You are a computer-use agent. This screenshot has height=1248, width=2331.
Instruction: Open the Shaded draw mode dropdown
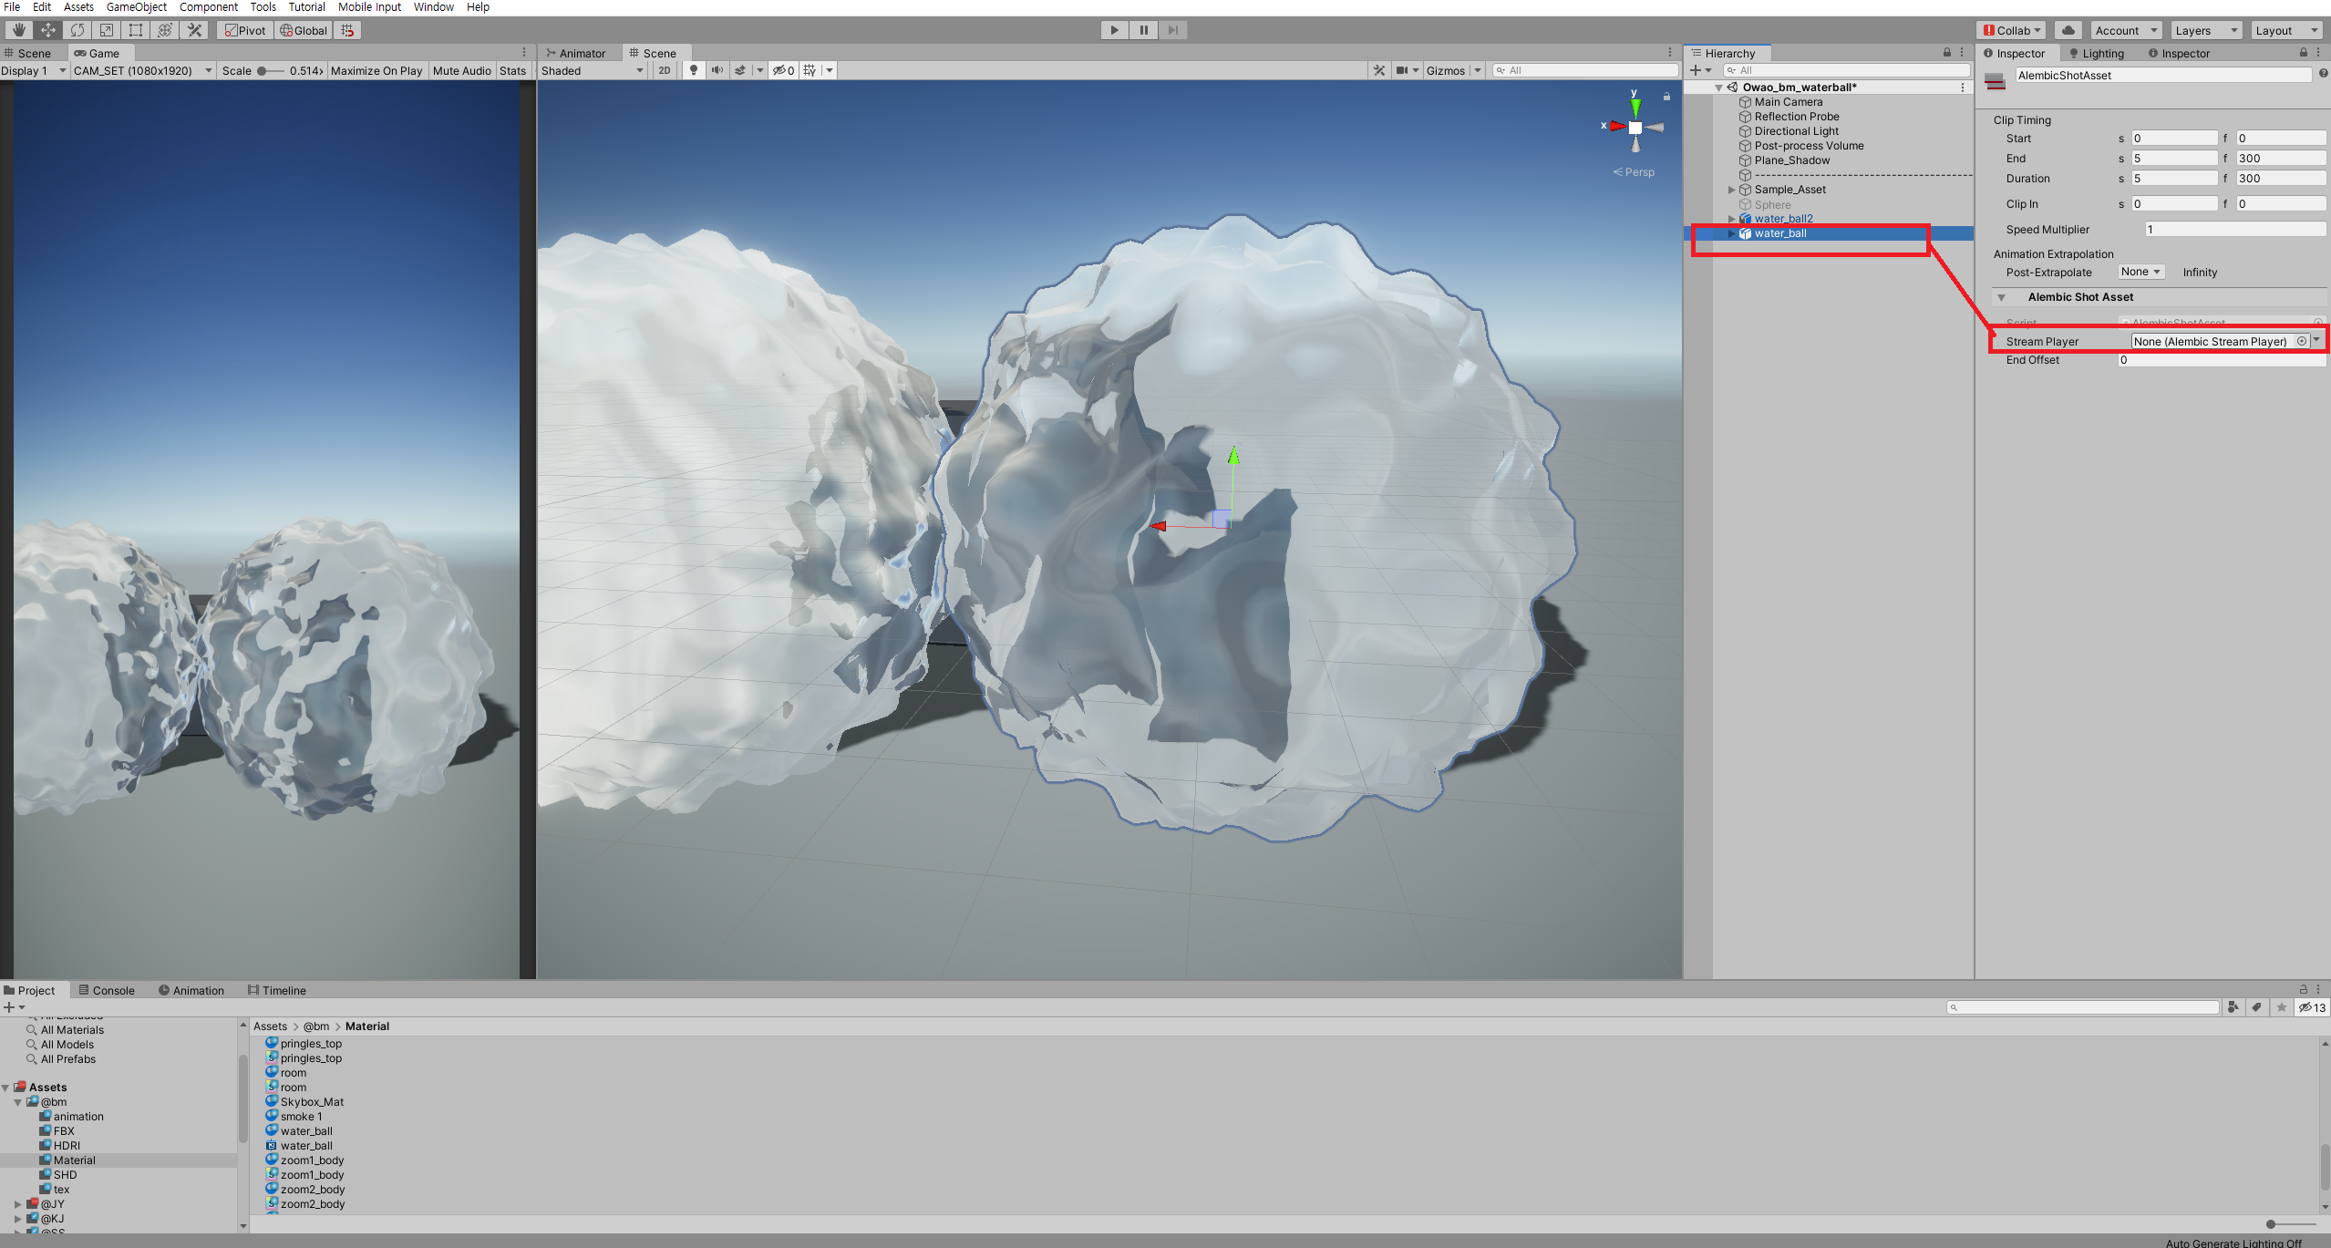point(593,70)
